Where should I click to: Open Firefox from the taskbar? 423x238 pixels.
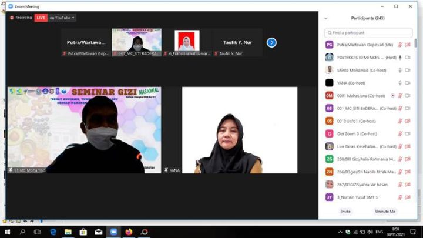tap(129, 232)
